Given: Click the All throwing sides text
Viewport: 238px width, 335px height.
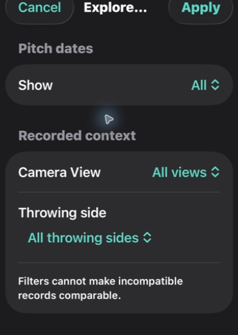Looking at the screenshot, I should click(x=84, y=238).
